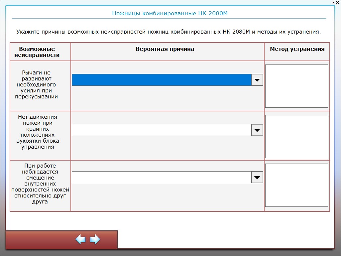Click the 'Вероятная причина' column header
Screen dimensions: 341x256
point(165,49)
